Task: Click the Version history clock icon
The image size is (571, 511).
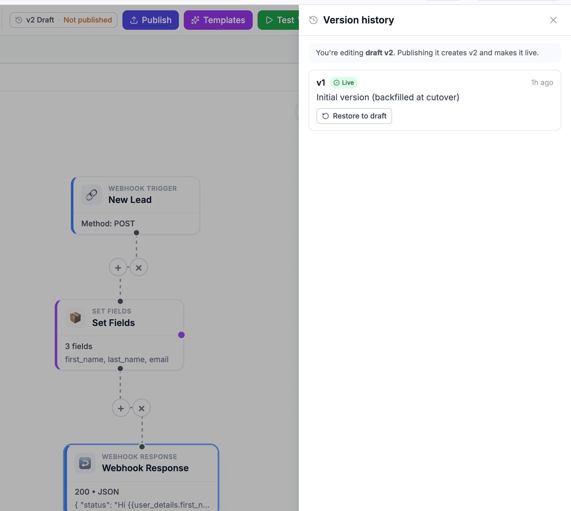Action: pyautogui.click(x=313, y=20)
